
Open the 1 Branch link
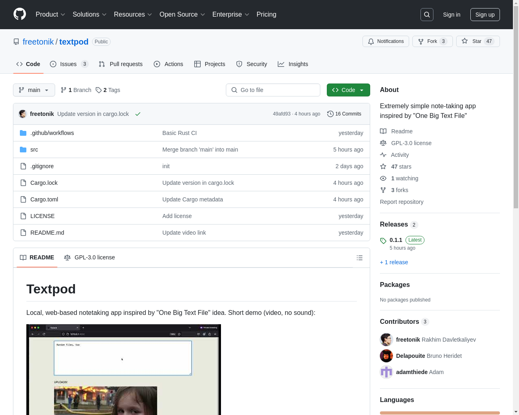point(76,90)
